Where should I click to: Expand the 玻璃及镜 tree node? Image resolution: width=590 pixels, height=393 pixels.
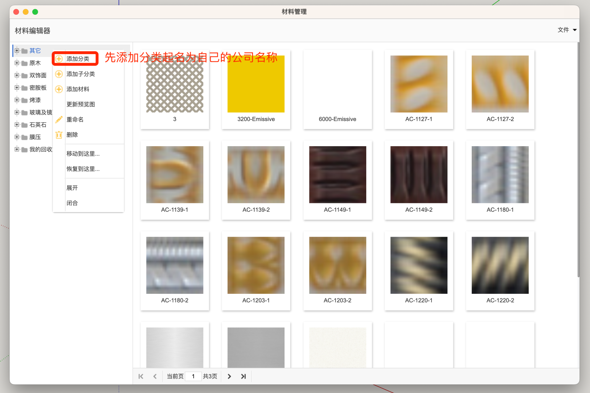point(17,112)
